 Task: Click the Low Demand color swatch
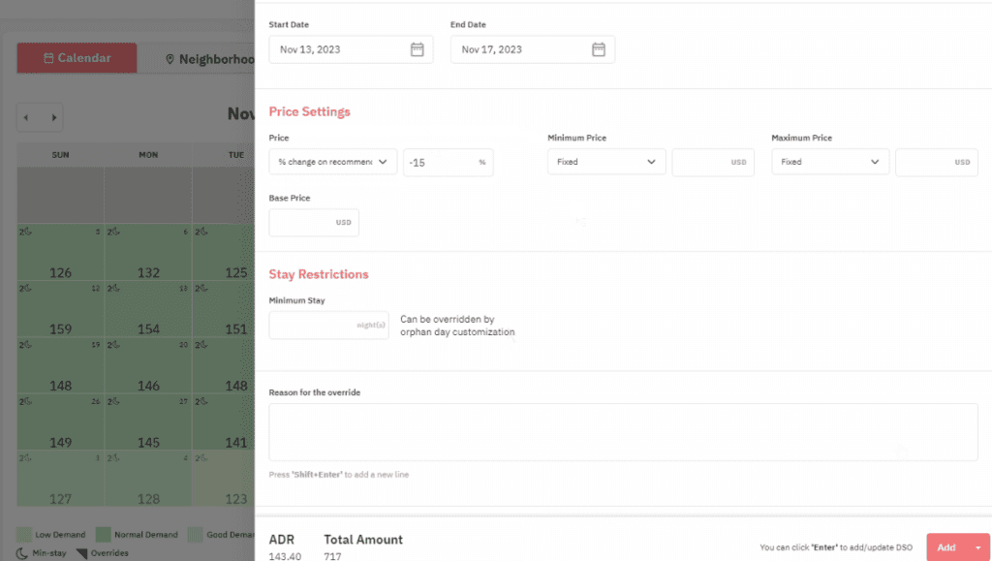[23, 534]
